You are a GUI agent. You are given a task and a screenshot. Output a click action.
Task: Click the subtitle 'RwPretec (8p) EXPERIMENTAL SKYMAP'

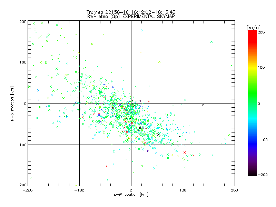point(131,17)
